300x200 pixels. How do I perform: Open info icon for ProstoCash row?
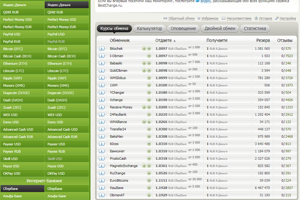tap(102, 158)
